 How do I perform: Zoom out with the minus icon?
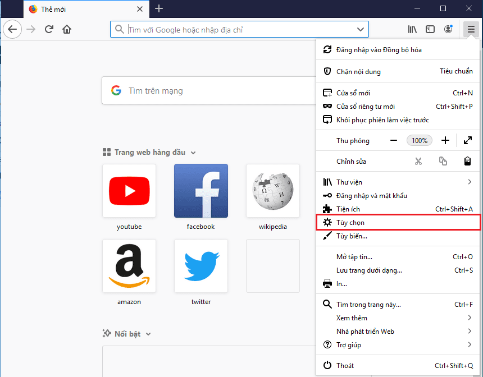pyautogui.click(x=394, y=141)
